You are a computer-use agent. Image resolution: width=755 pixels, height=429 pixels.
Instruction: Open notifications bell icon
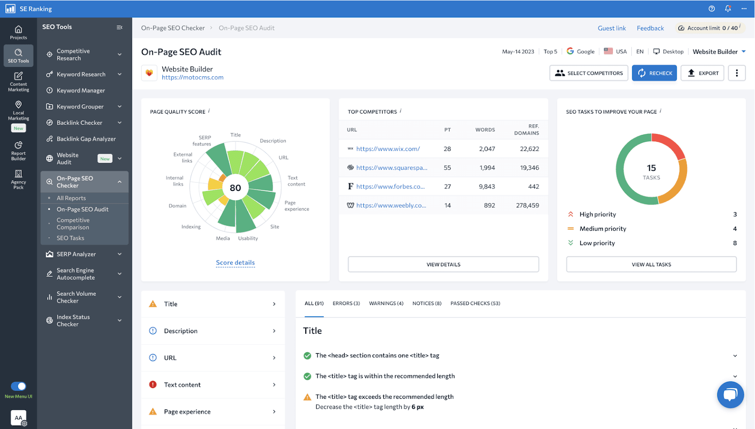(x=728, y=8)
